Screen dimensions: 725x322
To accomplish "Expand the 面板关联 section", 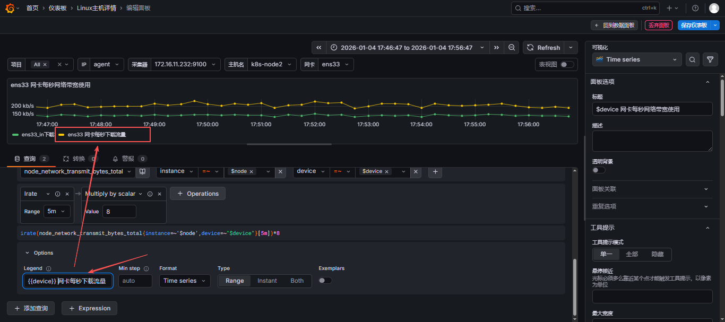I will point(651,189).
